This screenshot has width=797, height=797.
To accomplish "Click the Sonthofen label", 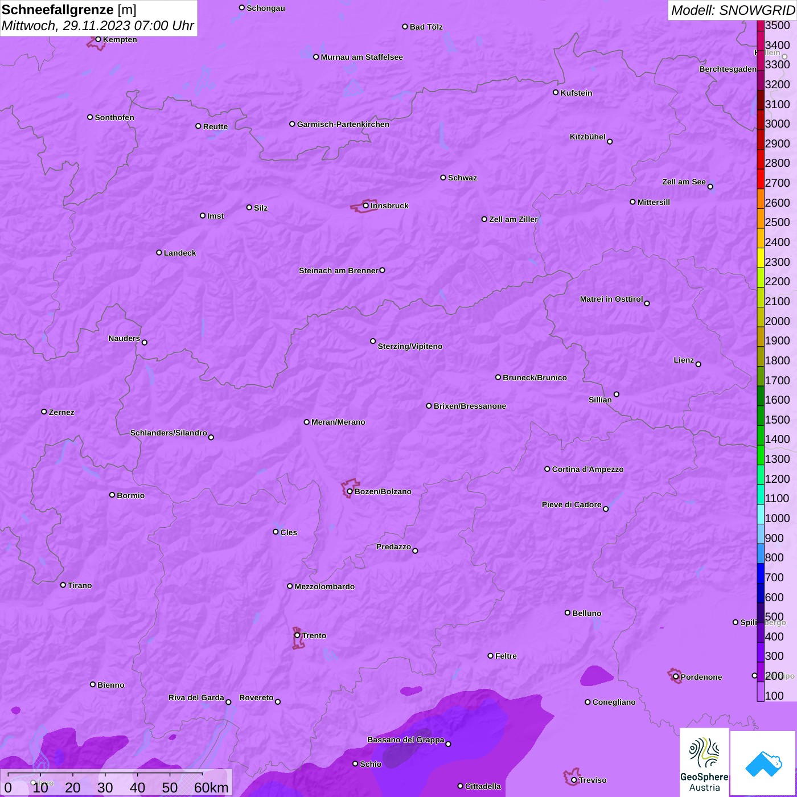I will 114,117.
